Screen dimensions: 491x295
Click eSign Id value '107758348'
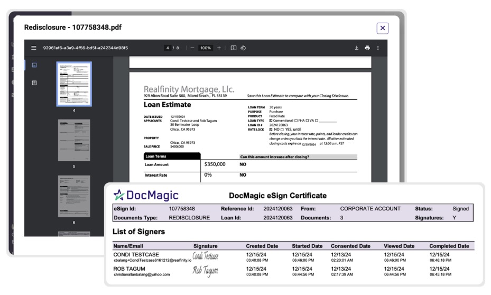(x=182, y=209)
